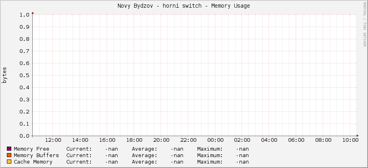This screenshot has width=368, height=168.
Task: Click the 06:00 time label on x-axis
Action: click(296, 140)
